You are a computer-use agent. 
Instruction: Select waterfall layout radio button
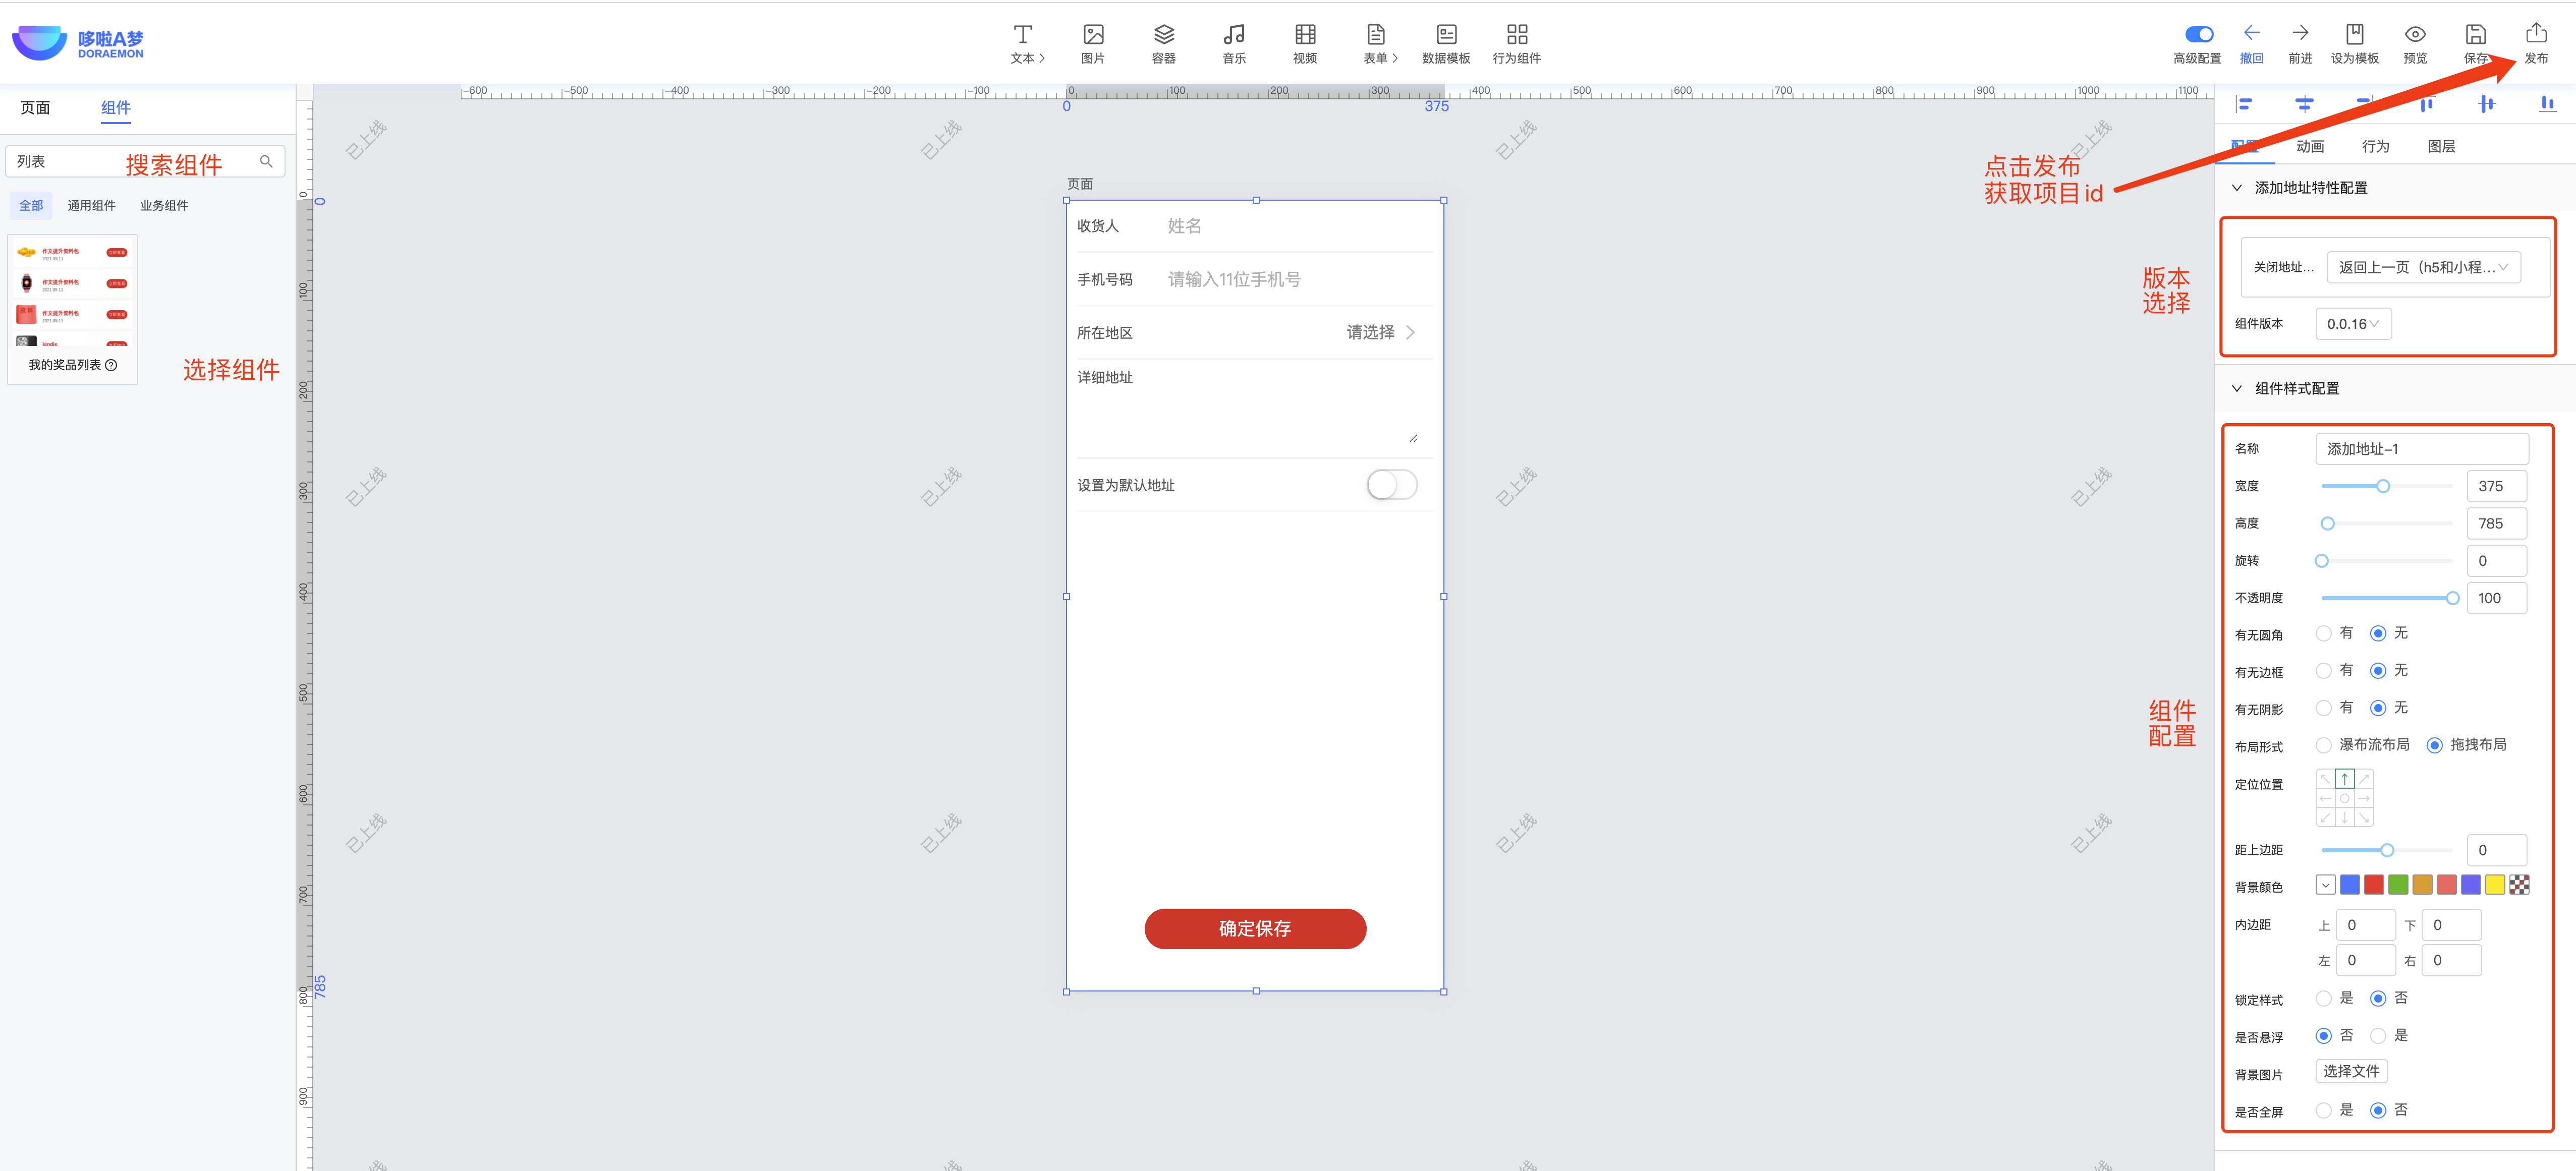(2324, 745)
